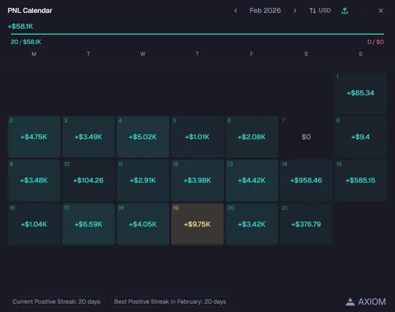Select day 12 cell showing +$3.98K
This screenshot has width=395, height=312.
[x=197, y=180]
